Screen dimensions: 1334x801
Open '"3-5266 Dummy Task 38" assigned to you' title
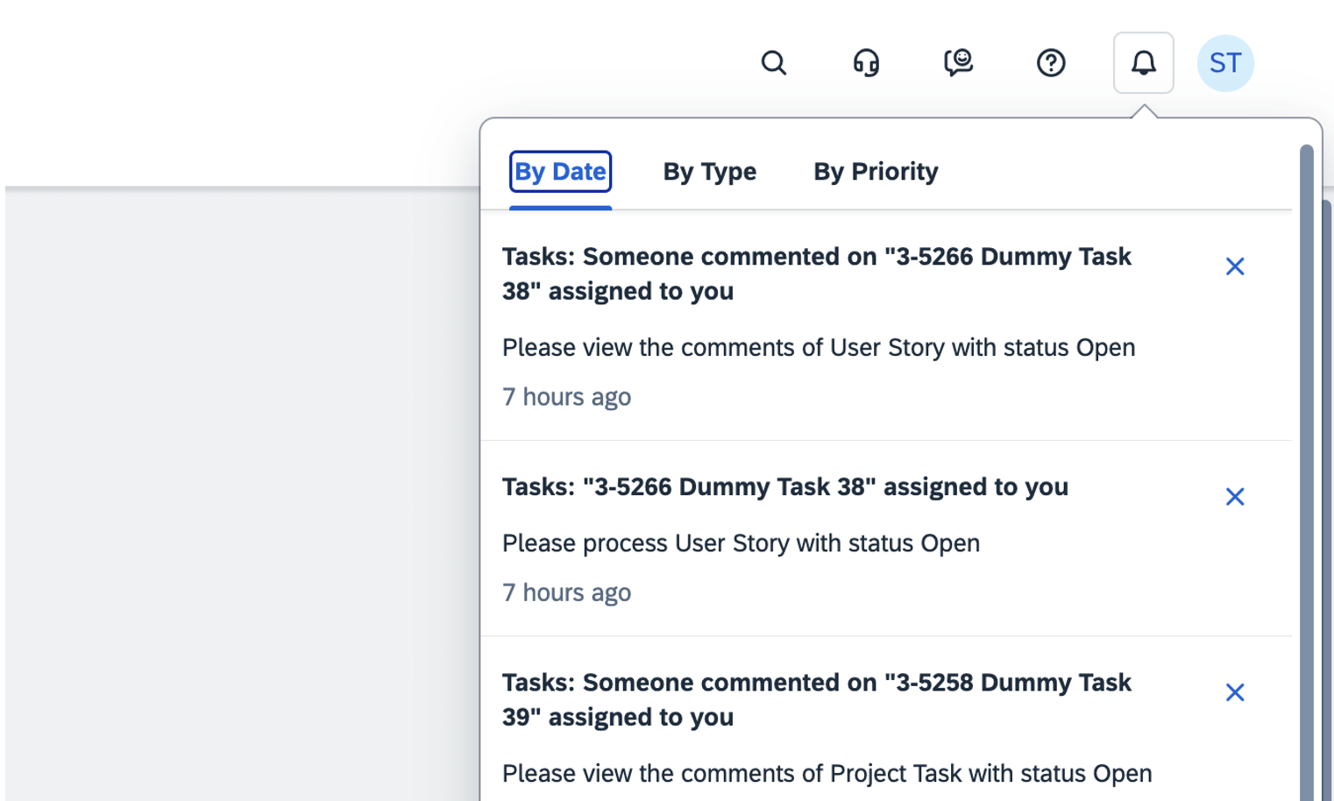784,487
